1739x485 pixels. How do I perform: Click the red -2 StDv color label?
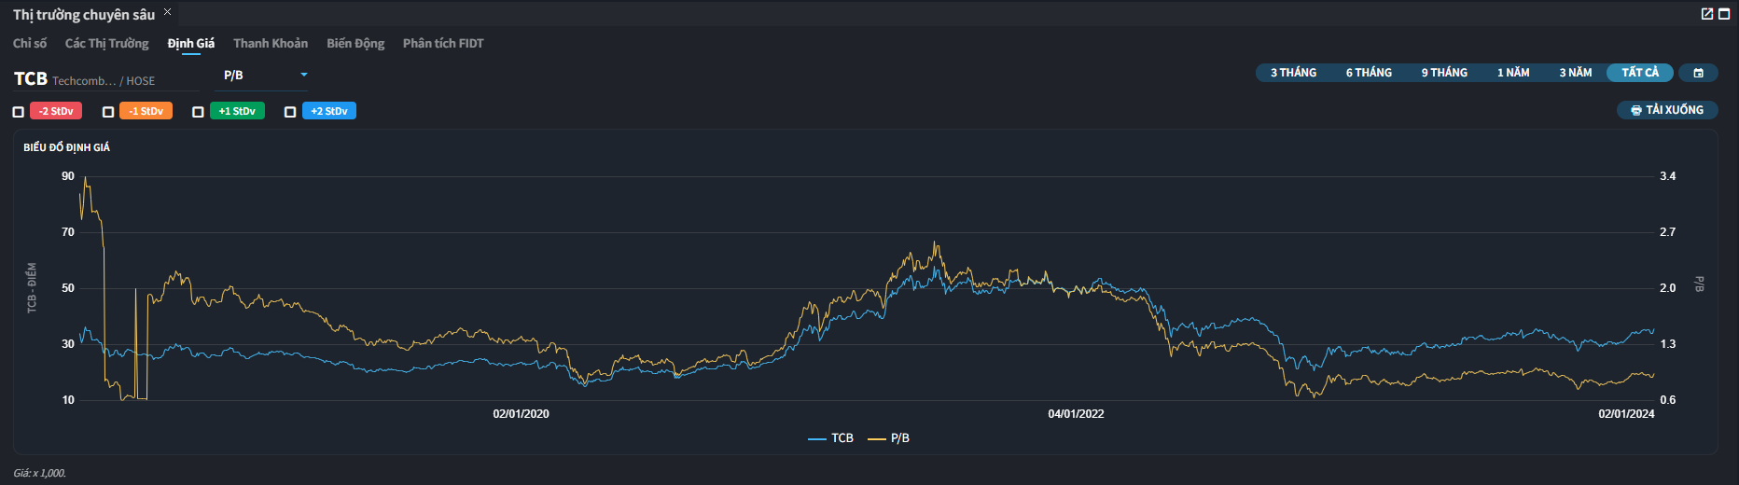pyautogui.click(x=56, y=111)
